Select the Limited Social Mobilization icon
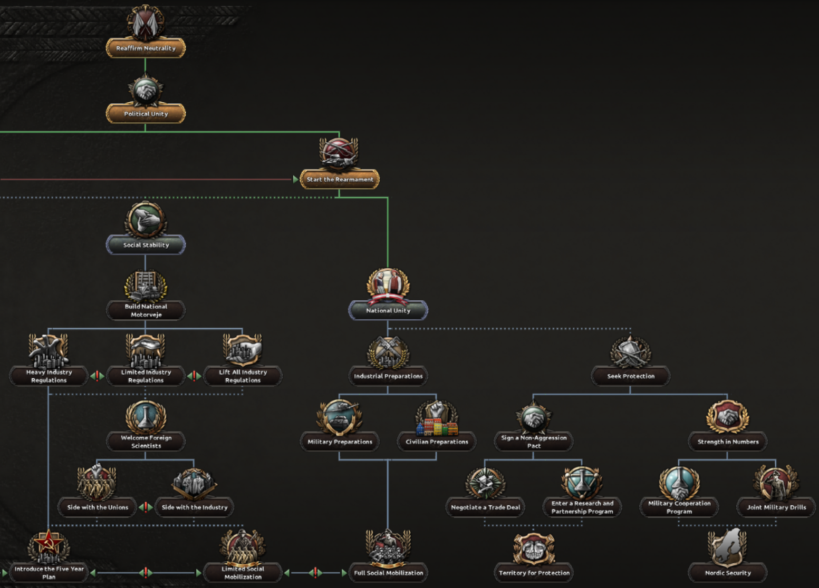 click(243, 547)
